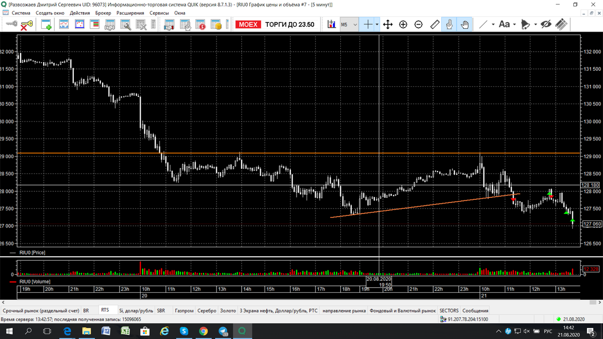Select the Aa text label tool
This screenshot has height=339, width=603.
click(x=504, y=24)
